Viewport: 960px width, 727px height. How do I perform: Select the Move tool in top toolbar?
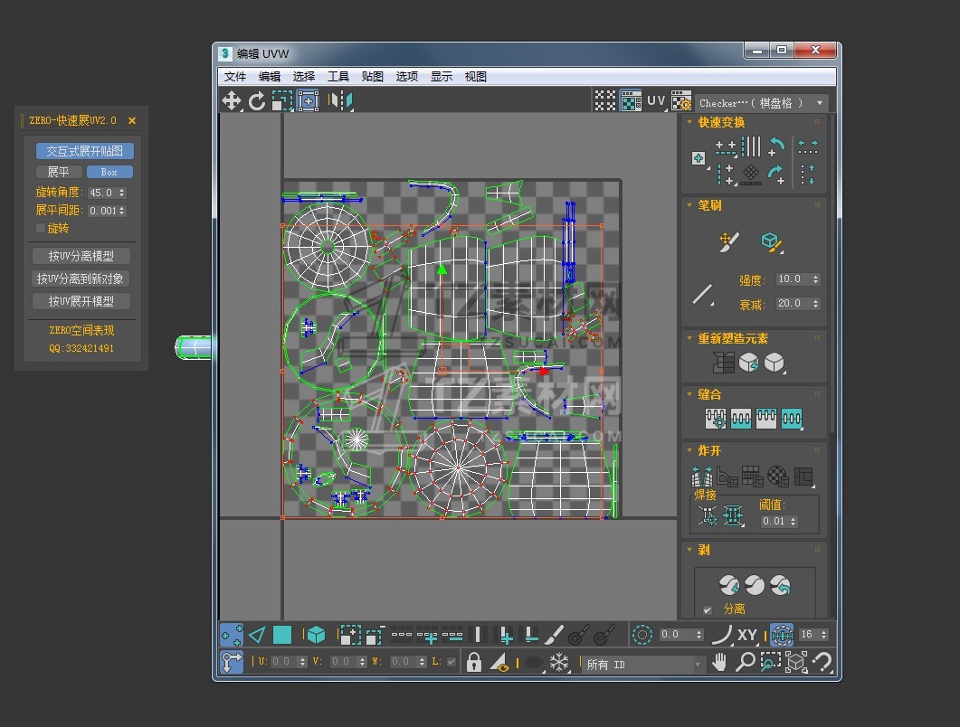(x=232, y=100)
